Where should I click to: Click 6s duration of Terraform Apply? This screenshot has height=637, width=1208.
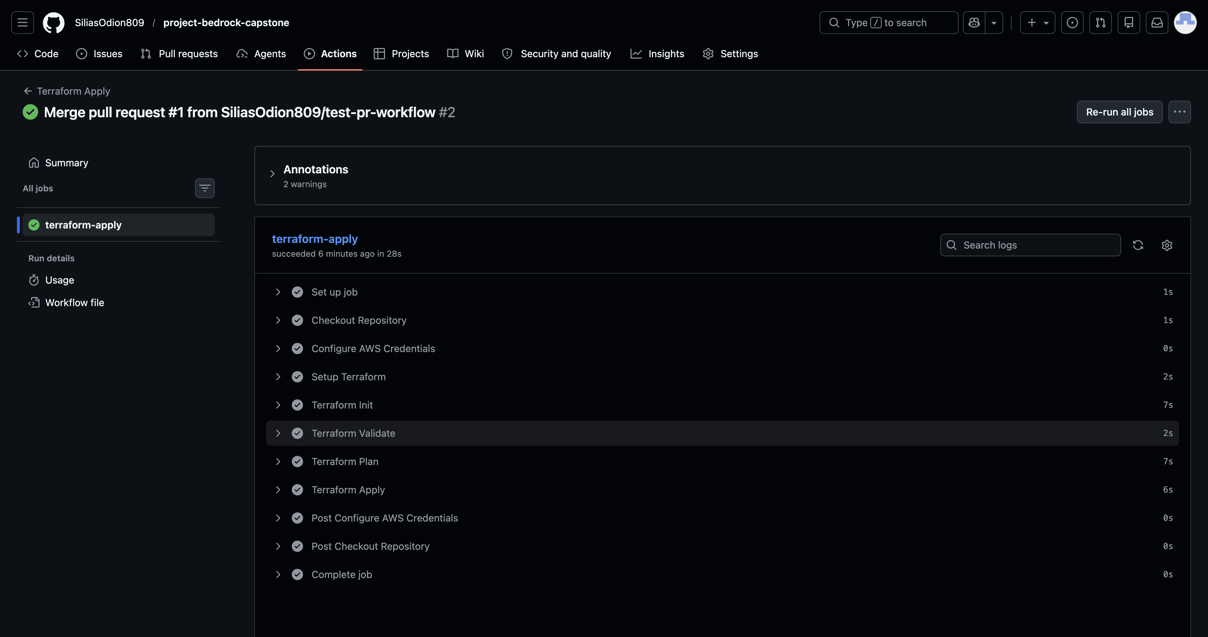[1168, 490]
